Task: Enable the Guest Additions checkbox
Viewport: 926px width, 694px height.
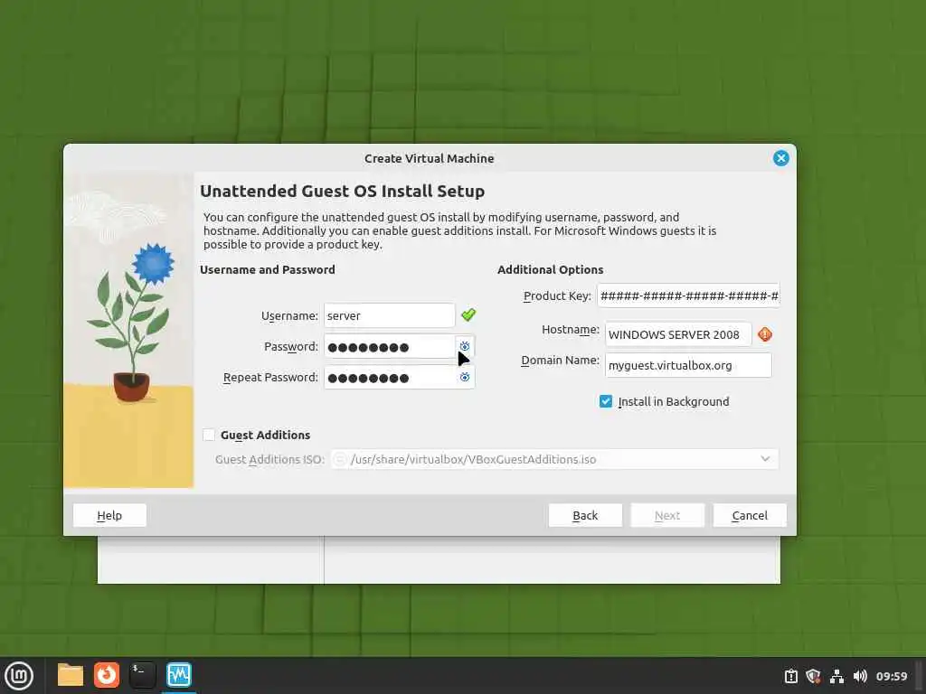Action: [209, 435]
